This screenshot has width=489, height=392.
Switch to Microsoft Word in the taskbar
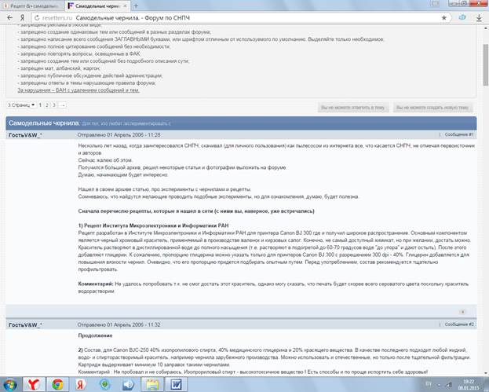click(x=176, y=384)
